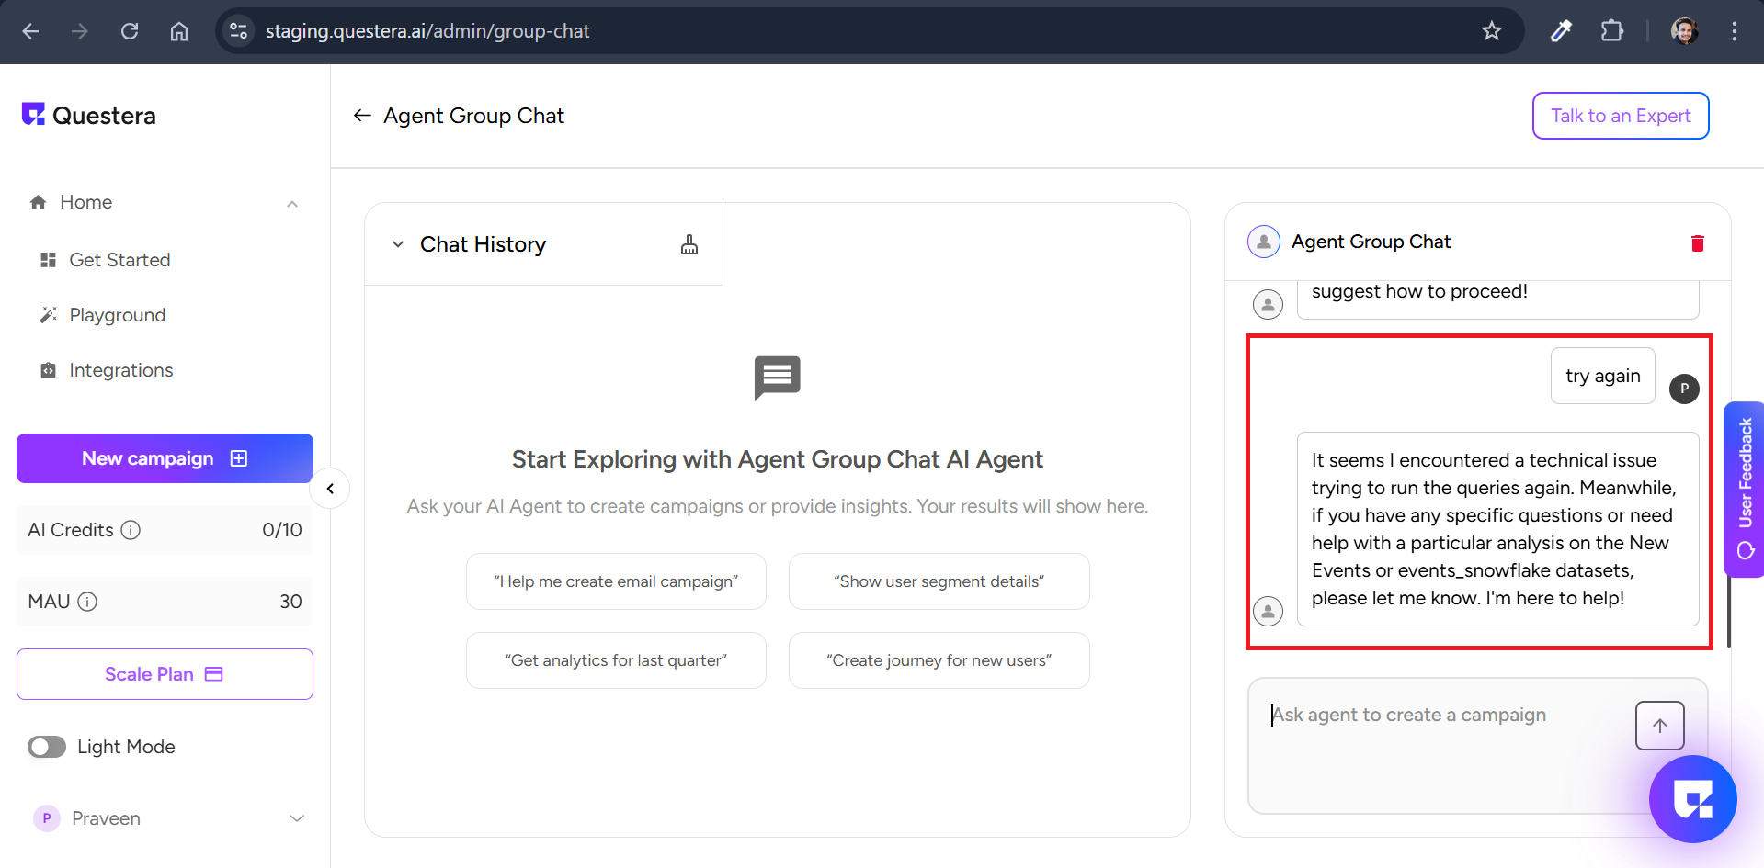Click the agent avatar in chat panel header
The height and width of the screenshot is (868, 1764).
click(x=1264, y=242)
